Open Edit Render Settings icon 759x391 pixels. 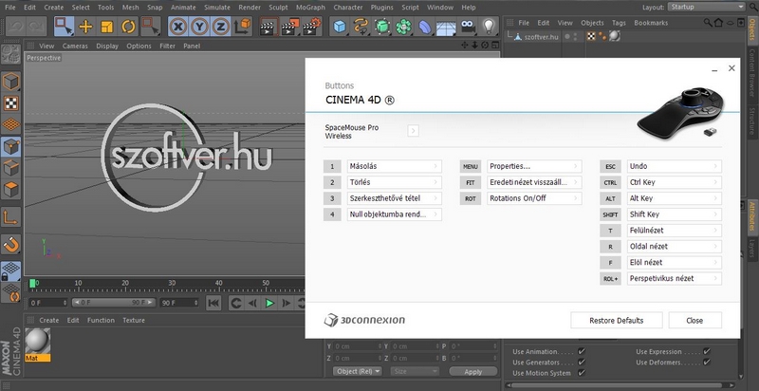pyautogui.click(x=312, y=27)
